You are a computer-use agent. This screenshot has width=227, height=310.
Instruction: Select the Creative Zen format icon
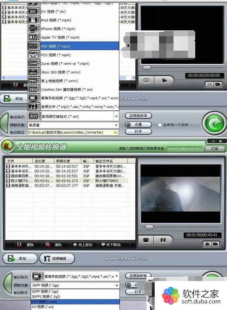(x=34, y=89)
